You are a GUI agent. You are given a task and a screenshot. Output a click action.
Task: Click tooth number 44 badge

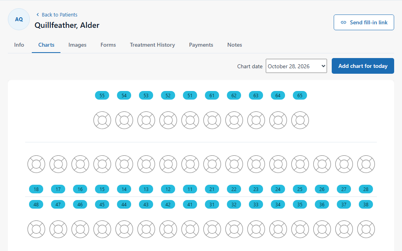click(x=124, y=205)
